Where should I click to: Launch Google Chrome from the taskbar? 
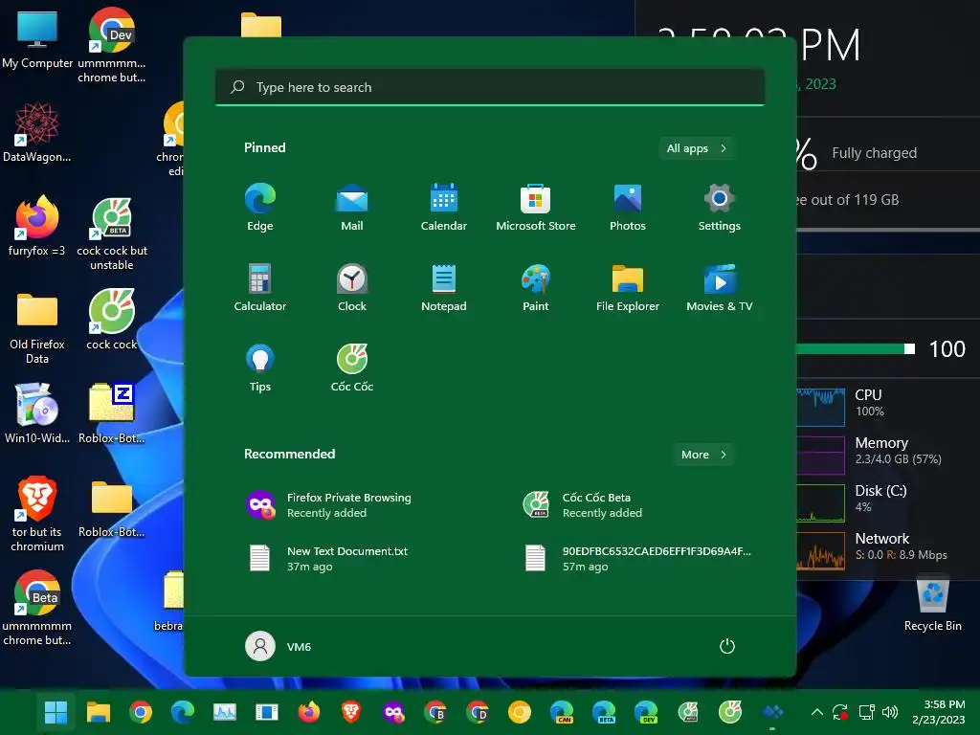(x=141, y=712)
